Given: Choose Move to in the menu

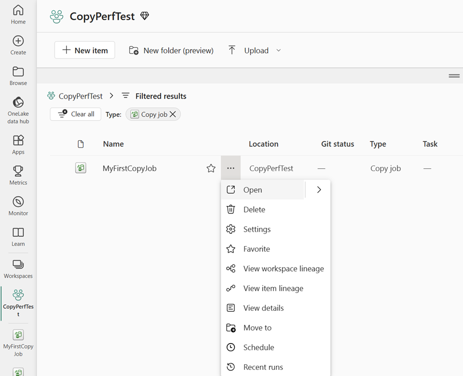Looking at the screenshot, I should pos(276,328).
